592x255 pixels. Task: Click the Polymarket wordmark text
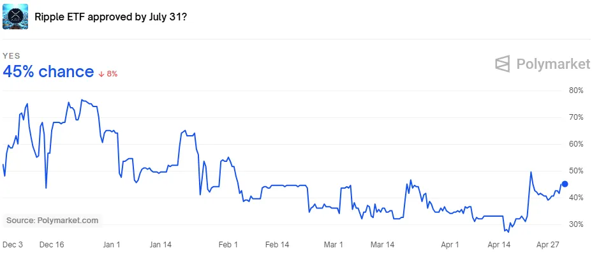click(544, 63)
